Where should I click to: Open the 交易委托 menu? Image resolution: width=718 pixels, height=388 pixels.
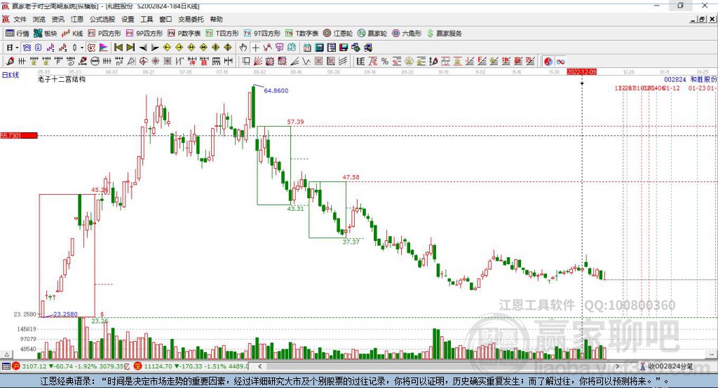(x=191, y=19)
